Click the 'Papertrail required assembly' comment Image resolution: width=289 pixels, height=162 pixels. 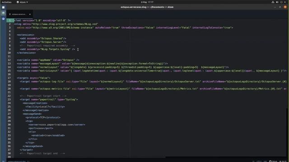tap(47, 45)
